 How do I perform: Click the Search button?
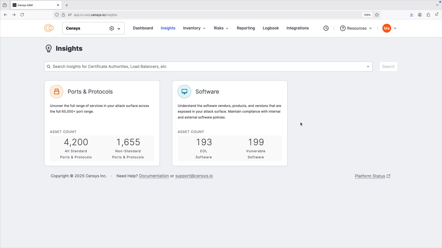388,66
